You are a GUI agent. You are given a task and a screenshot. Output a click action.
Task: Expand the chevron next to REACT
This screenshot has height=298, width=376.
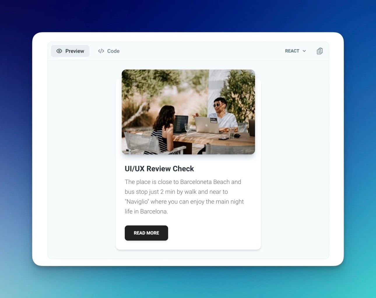[304, 51]
